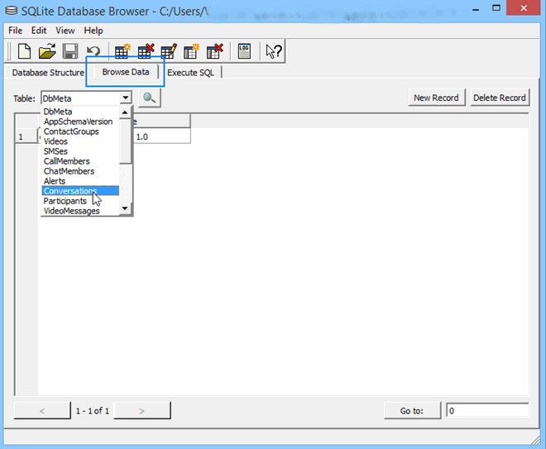Open an existing database file icon
This screenshot has height=449, width=546.
pos(47,51)
